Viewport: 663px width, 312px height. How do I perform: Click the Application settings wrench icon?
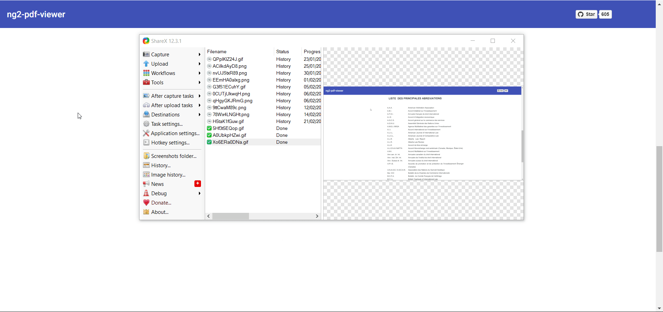[x=146, y=133]
